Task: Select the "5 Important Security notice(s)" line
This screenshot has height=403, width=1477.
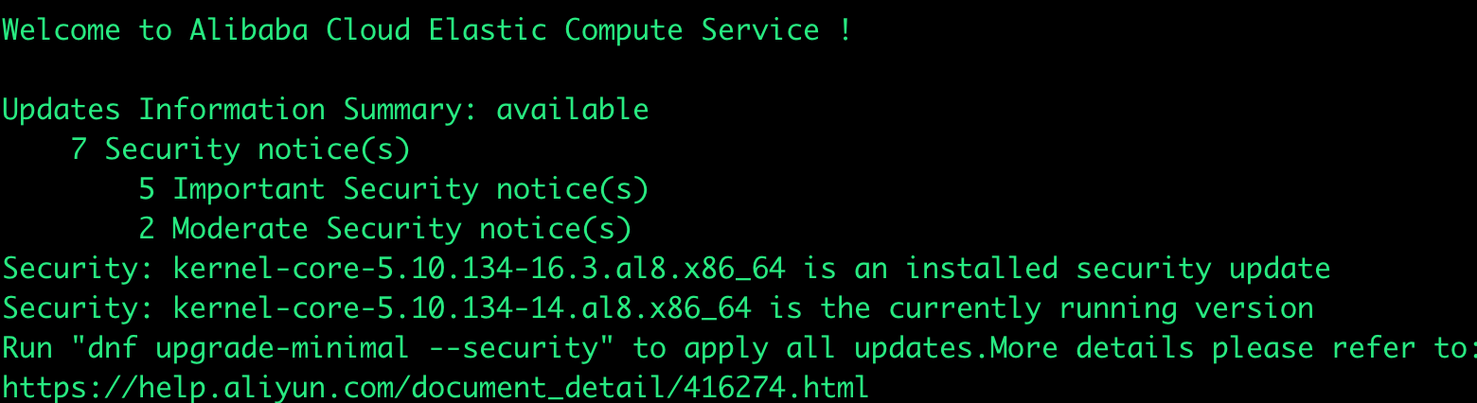Action: pyautogui.click(x=393, y=189)
